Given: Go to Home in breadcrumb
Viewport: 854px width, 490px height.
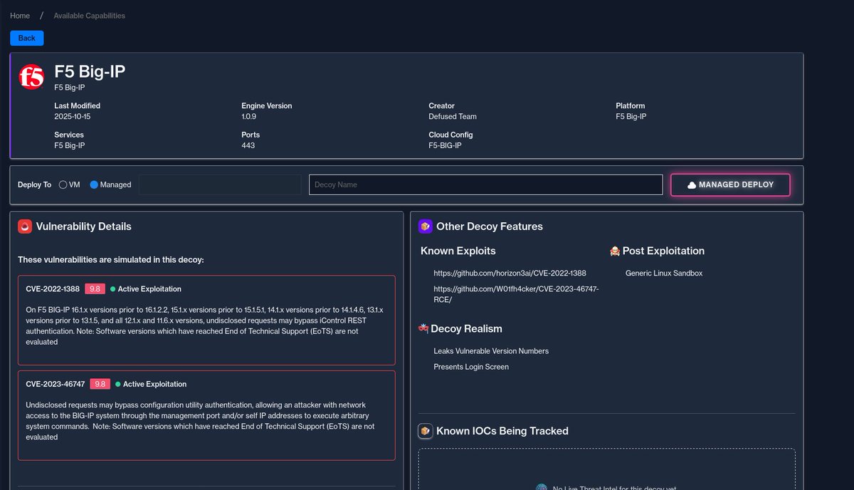Looking at the screenshot, I should tap(20, 16).
